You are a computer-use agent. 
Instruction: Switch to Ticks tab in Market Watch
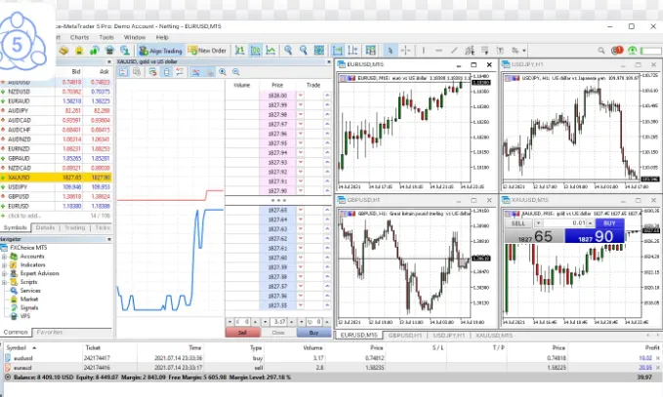(x=103, y=227)
